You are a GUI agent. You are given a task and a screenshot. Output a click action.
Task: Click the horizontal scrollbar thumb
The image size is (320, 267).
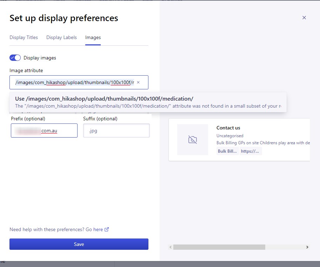[219, 247]
